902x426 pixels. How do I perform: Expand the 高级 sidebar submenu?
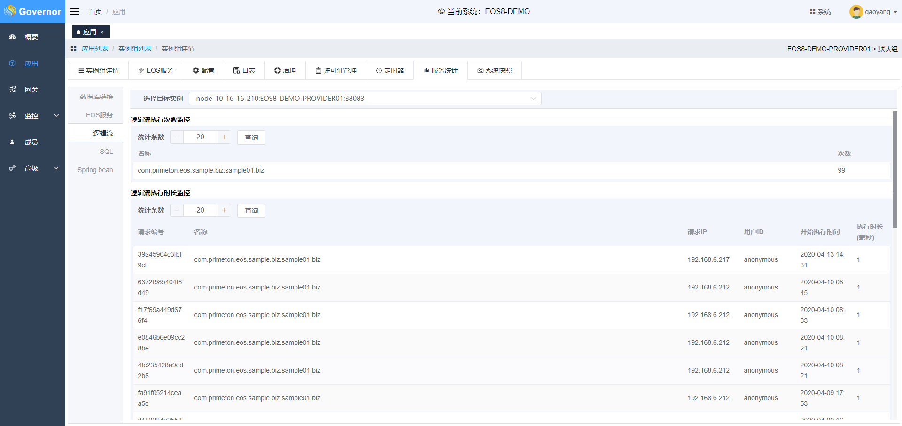coord(56,168)
